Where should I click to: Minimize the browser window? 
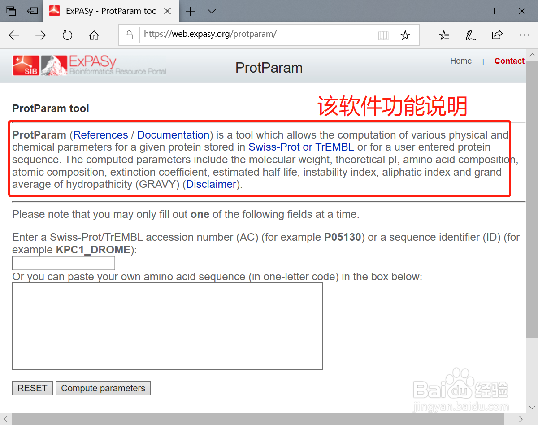[x=461, y=11]
